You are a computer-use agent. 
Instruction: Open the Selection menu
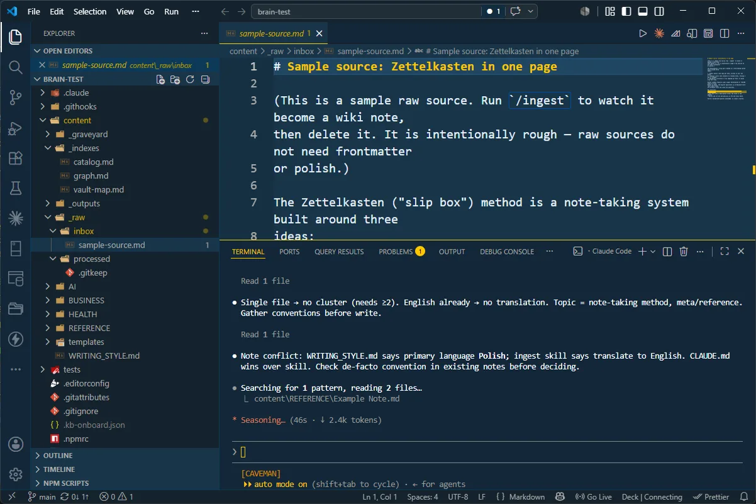pyautogui.click(x=90, y=11)
